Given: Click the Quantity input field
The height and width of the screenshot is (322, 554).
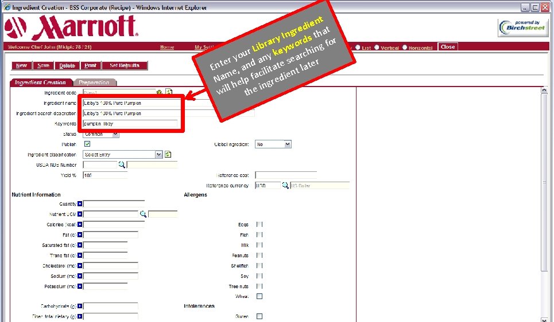Looking at the screenshot, I should point(114,204).
